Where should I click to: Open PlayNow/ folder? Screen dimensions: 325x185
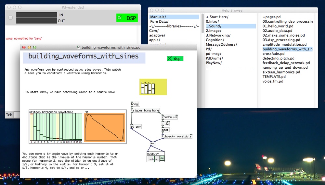pyautogui.click(x=214, y=63)
